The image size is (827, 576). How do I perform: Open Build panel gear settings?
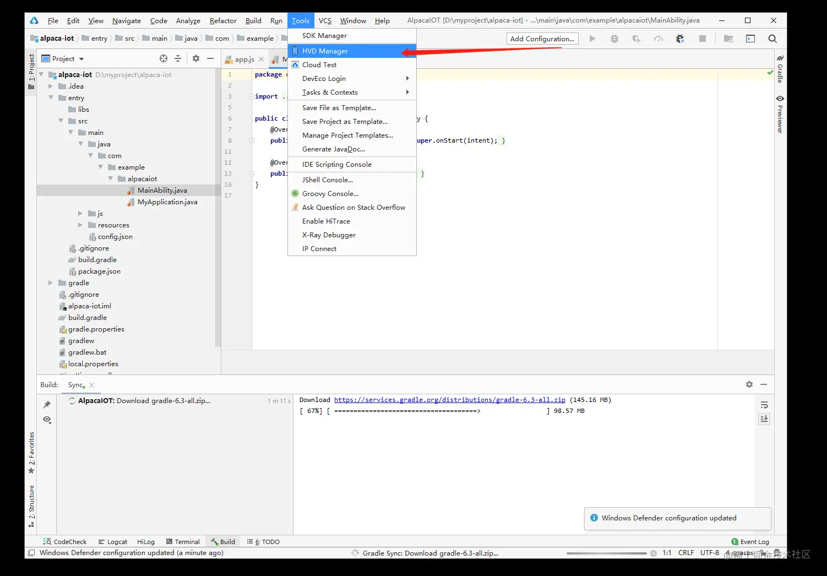point(749,384)
